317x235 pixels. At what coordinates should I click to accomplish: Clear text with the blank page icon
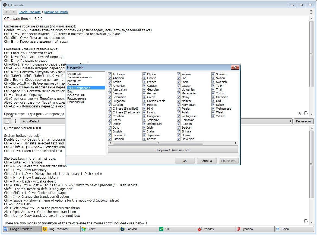(7, 121)
